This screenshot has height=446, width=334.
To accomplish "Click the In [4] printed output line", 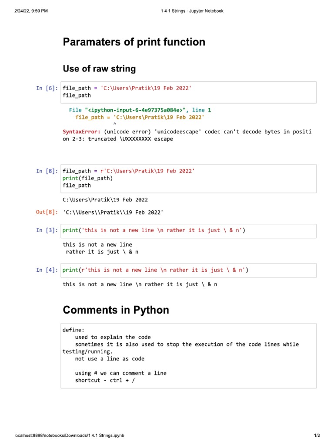I will [140, 284].
